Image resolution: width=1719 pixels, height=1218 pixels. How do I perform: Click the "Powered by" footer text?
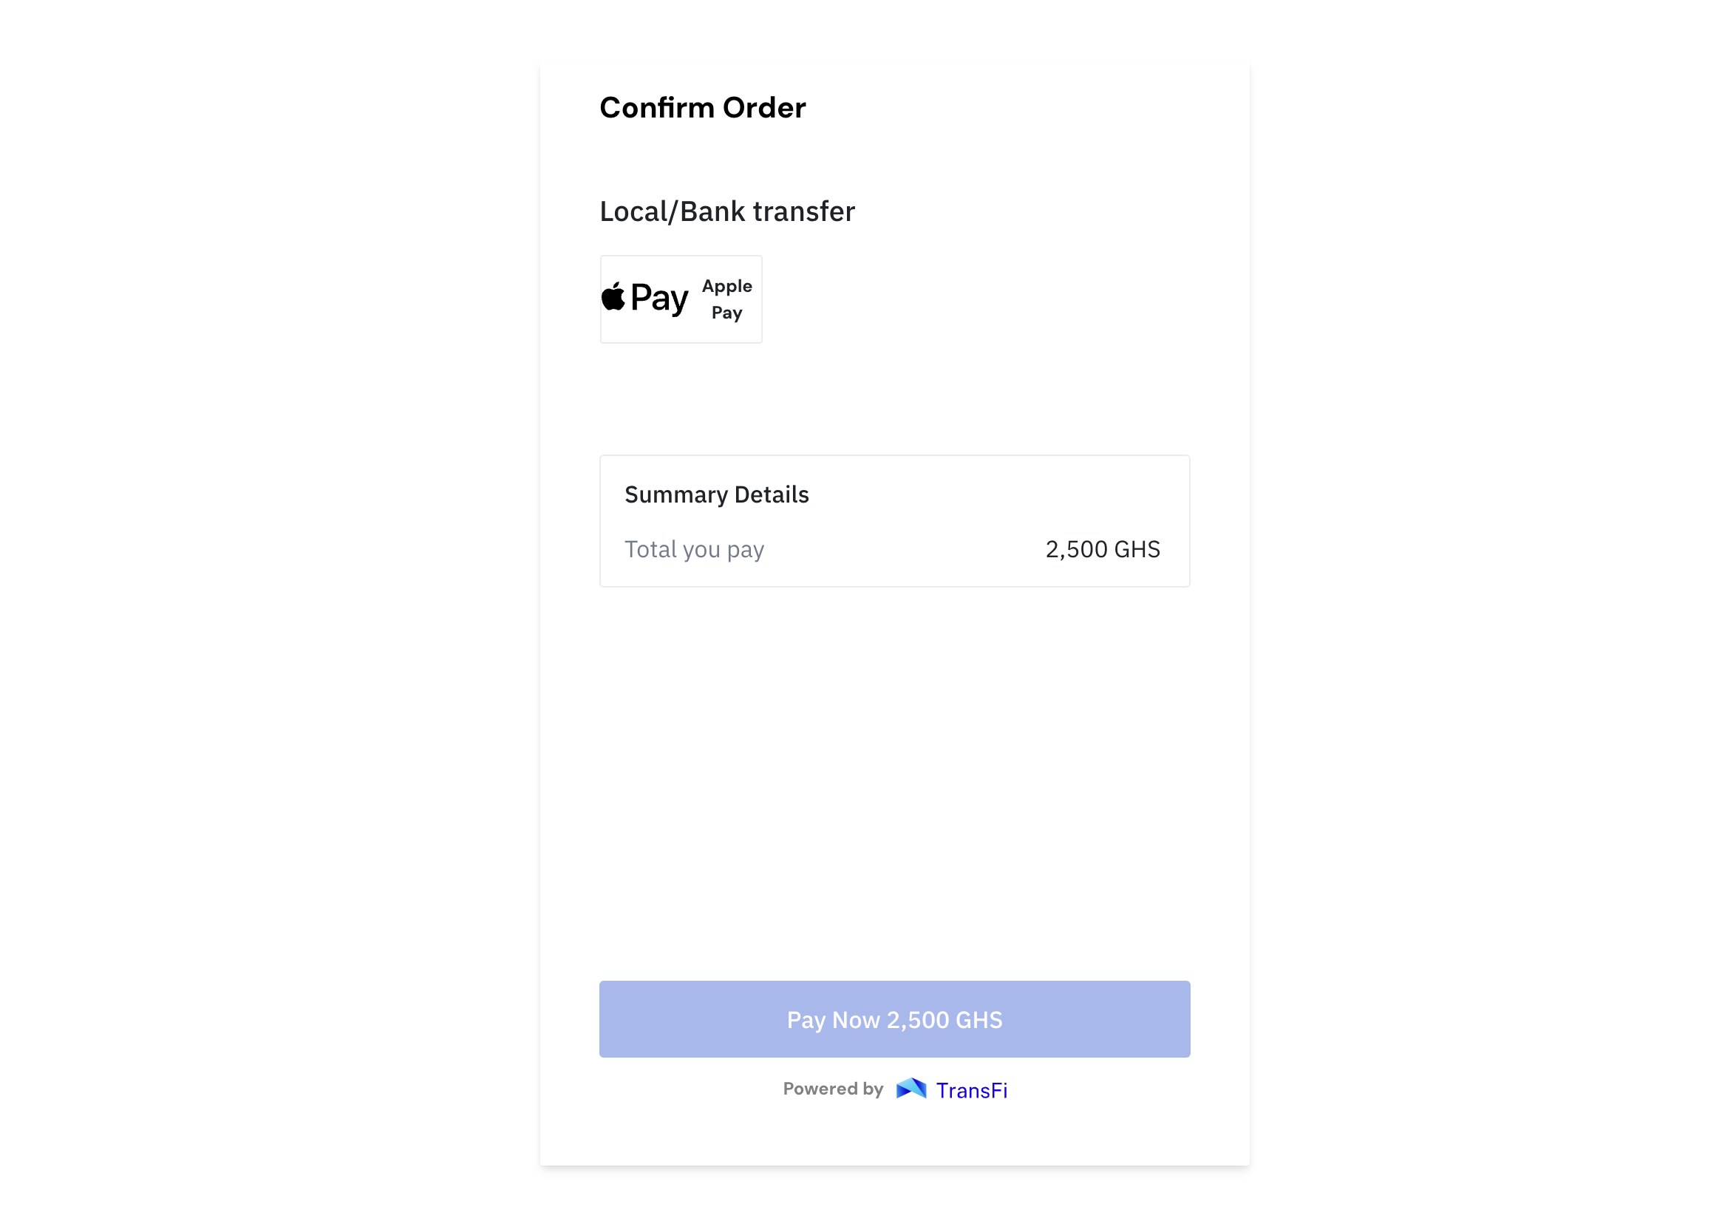(832, 1089)
